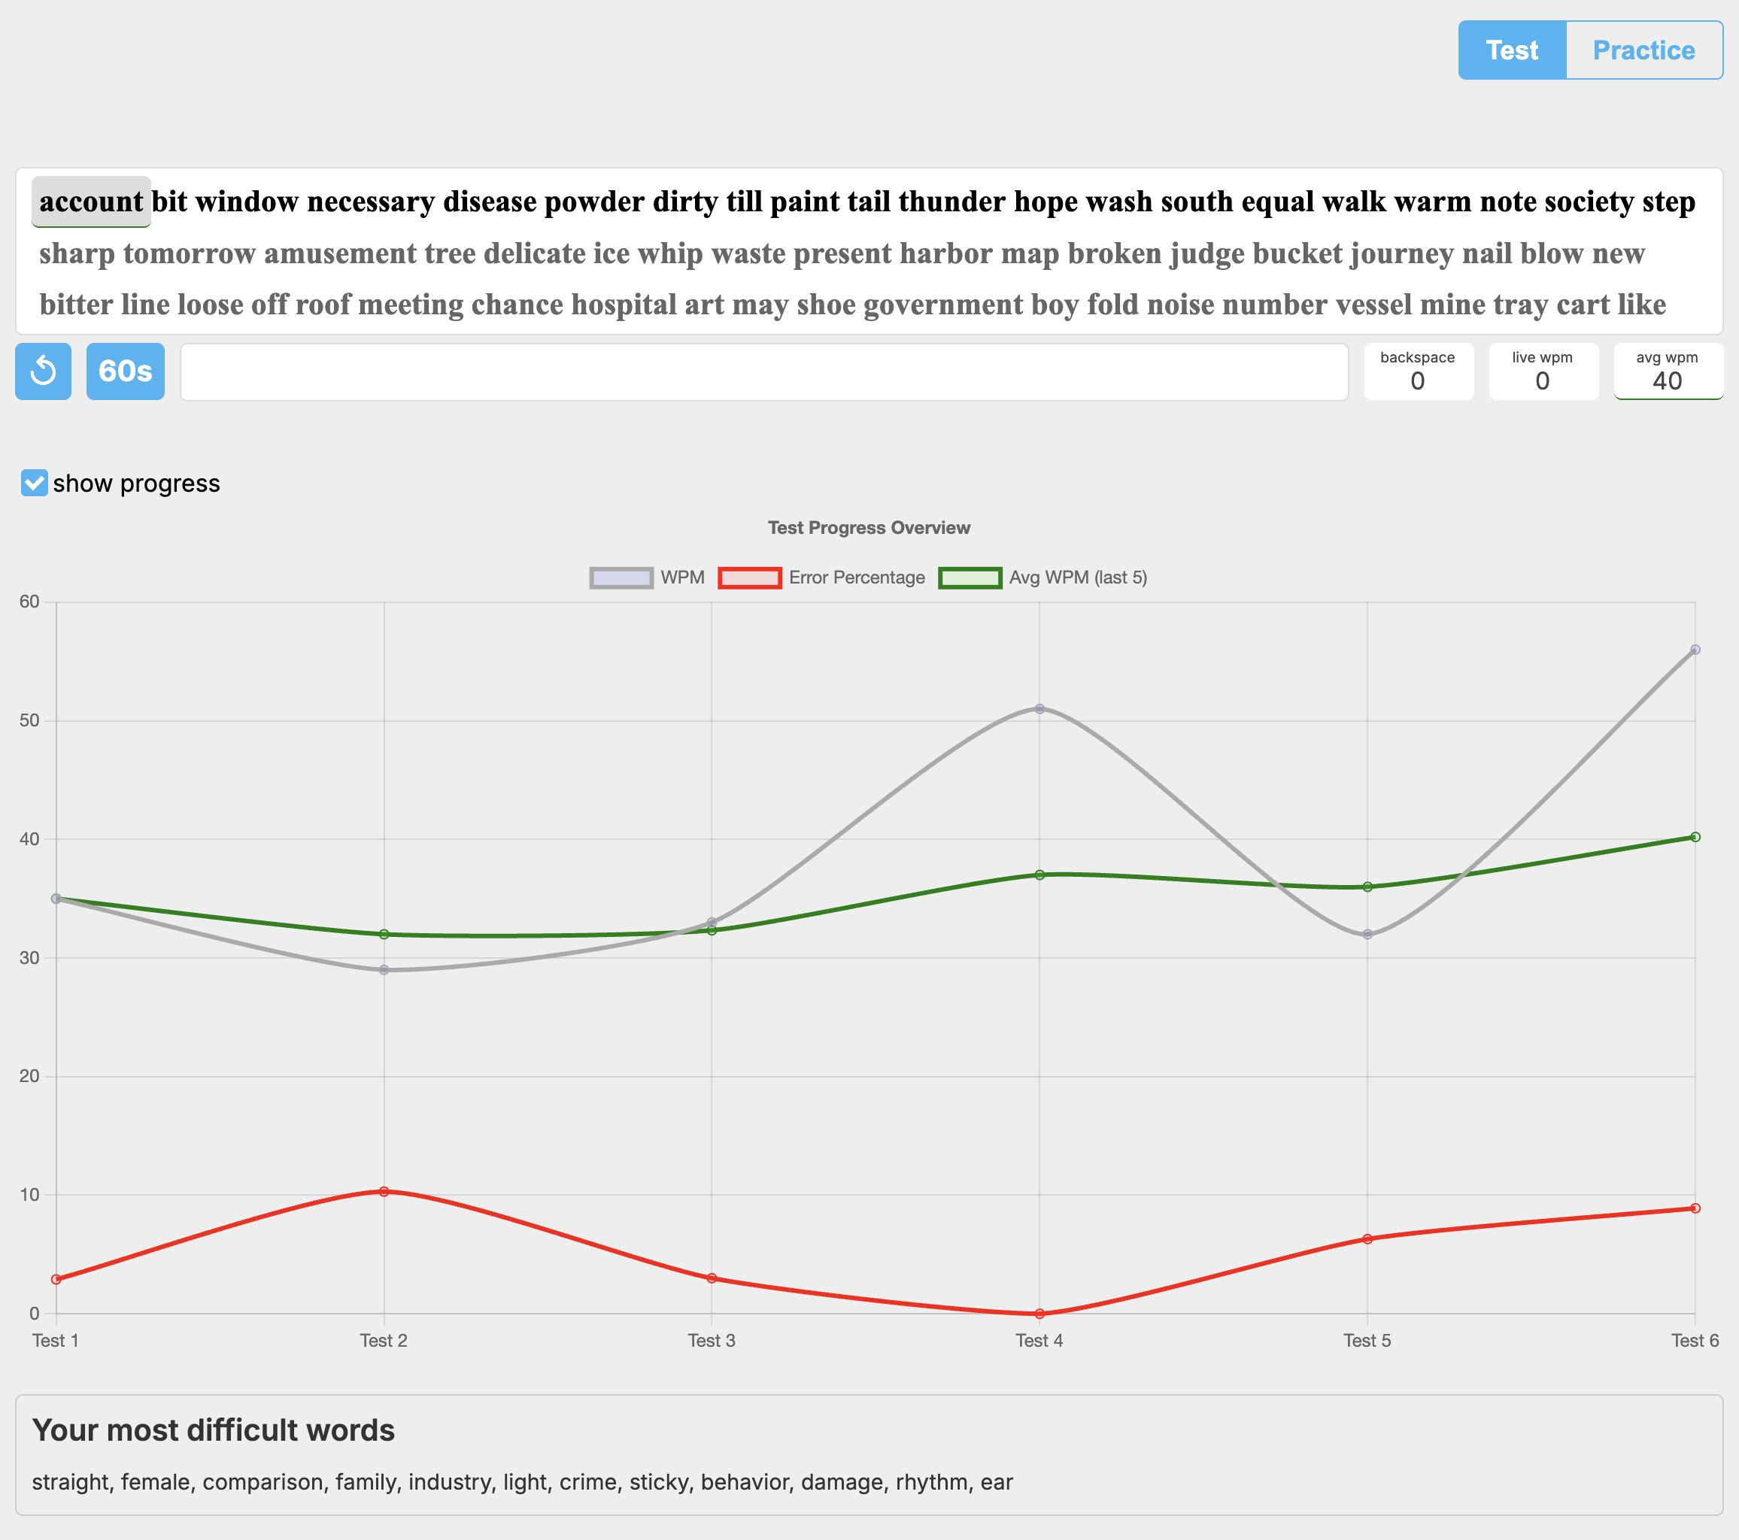Toggle off the progress chart display
The height and width of the screenshot is (1540, 1739).
click(x=34, y=483)
